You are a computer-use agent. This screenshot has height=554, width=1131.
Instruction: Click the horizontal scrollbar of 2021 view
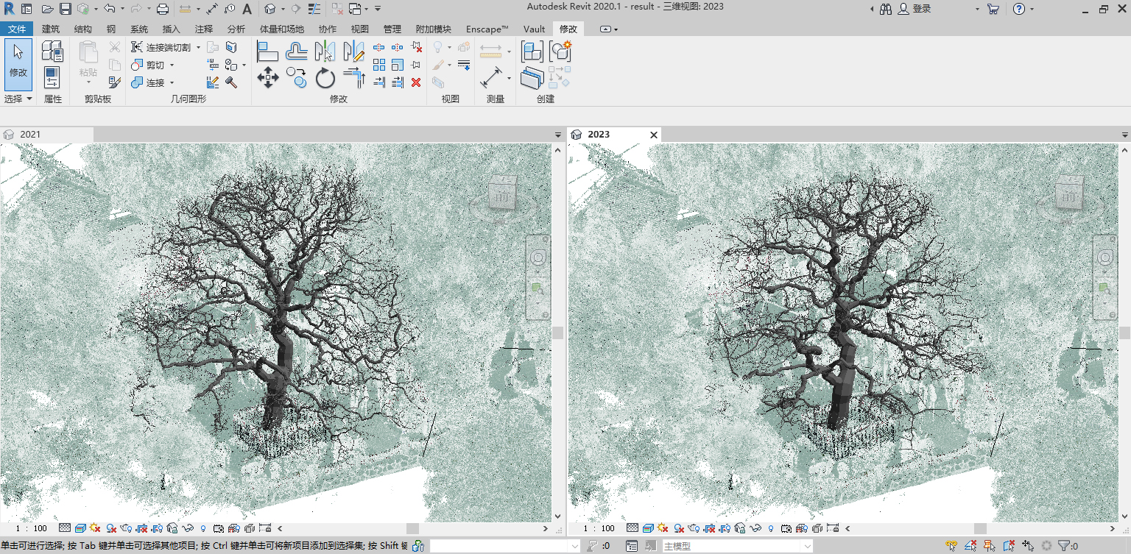412,528
